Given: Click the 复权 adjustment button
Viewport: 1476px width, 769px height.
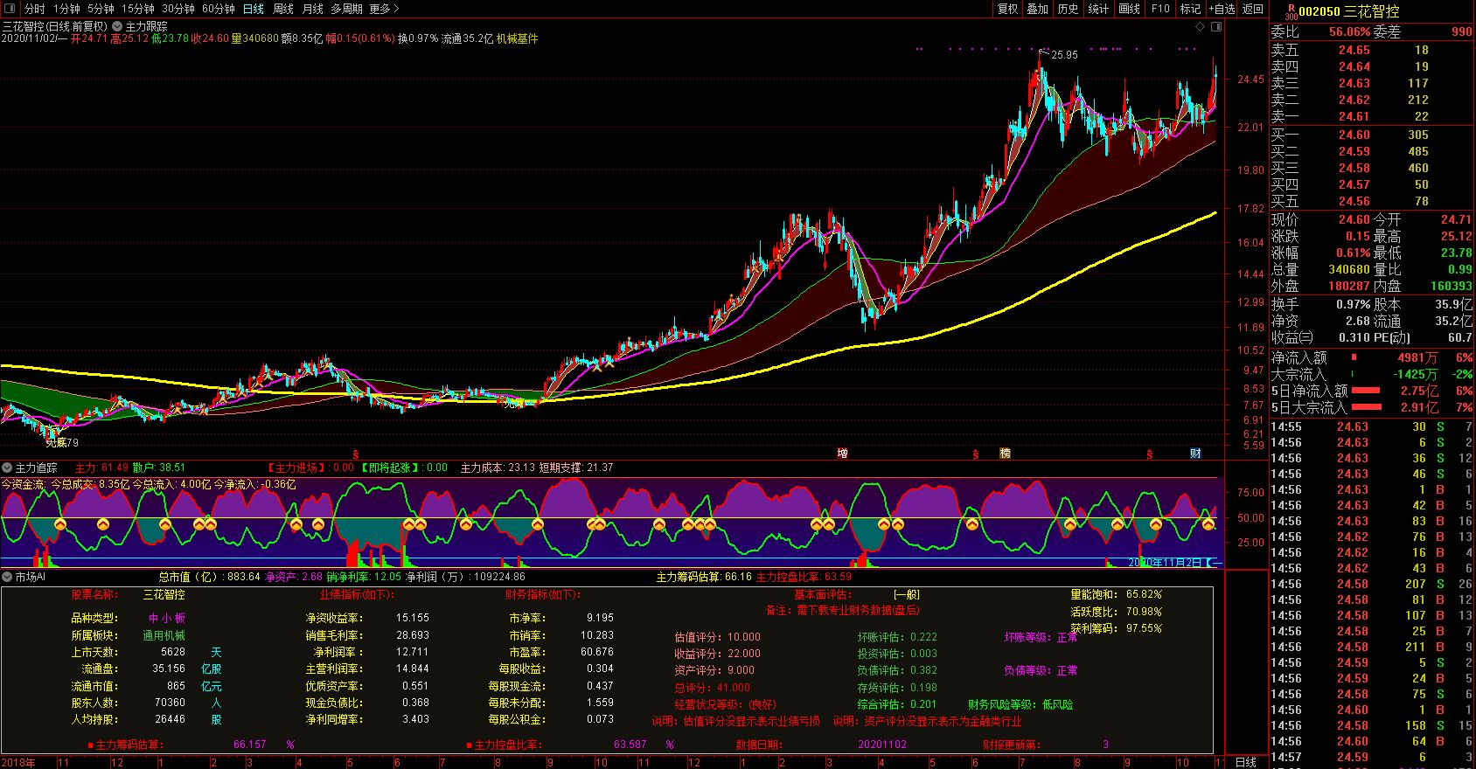Looking at the screenshot, I should 1008,9.
